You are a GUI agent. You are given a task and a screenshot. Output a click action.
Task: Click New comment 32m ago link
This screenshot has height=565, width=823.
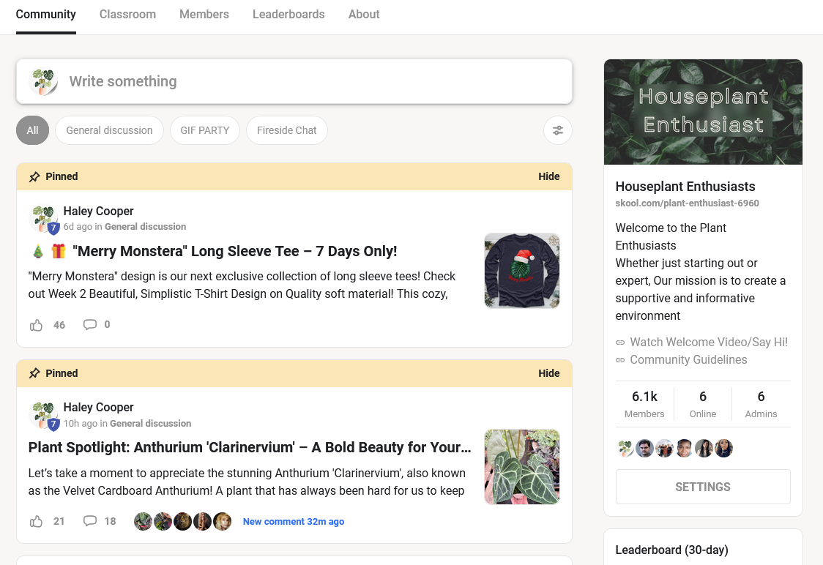[x=294, y=522]
